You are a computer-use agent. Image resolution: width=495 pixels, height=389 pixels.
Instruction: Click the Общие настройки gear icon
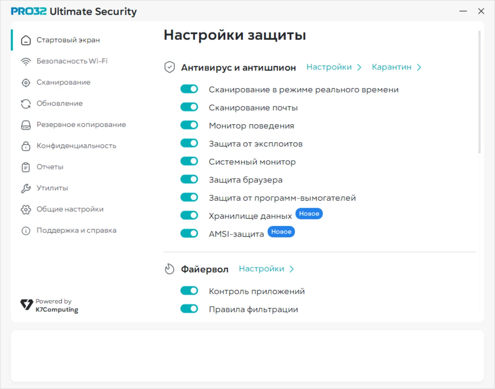(x=26, y=209)
